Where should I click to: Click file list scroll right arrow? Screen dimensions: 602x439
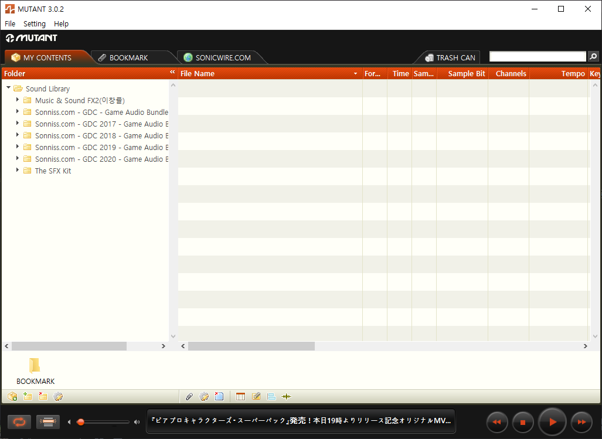[x=586, y=346]
